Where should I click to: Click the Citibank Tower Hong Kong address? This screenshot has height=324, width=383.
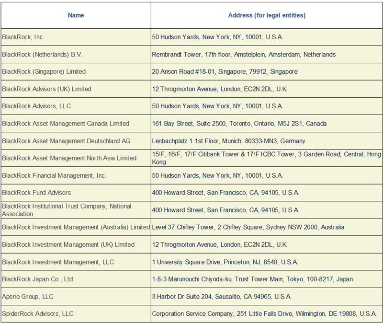[x=267, y=158]
